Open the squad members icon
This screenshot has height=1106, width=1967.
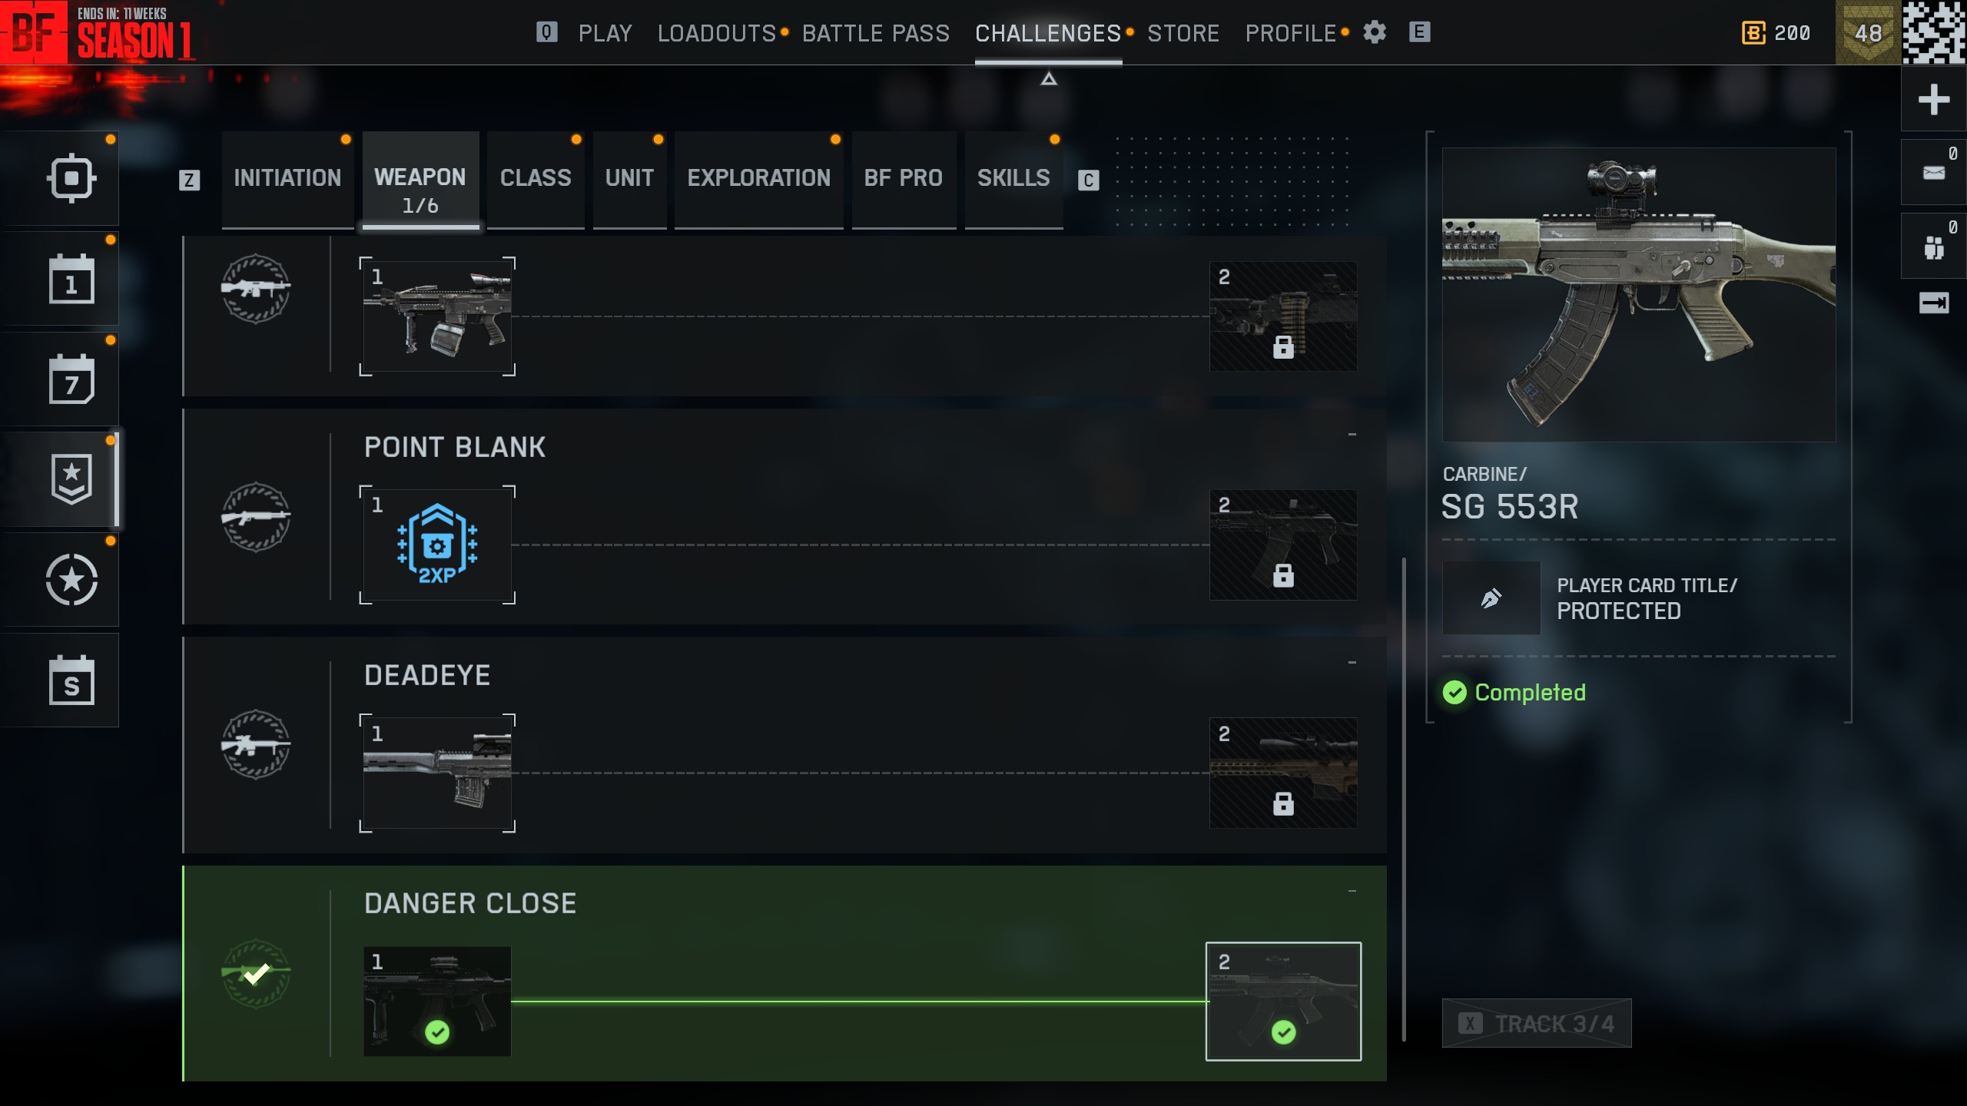[x=1933, y=247]
